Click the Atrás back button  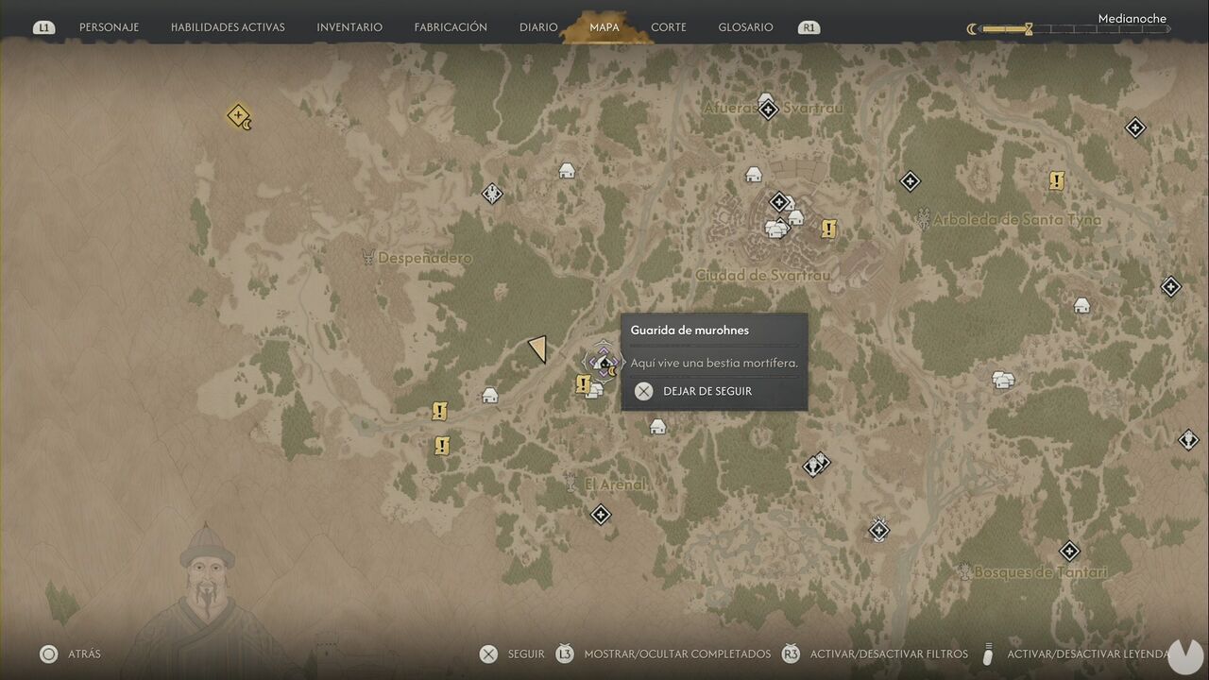pos(70,654)
